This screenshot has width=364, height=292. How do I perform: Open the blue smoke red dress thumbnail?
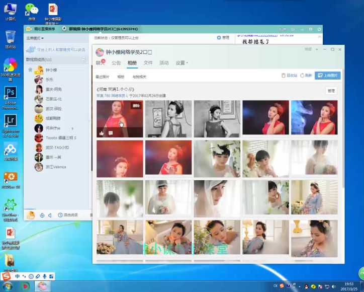(314, 117)
